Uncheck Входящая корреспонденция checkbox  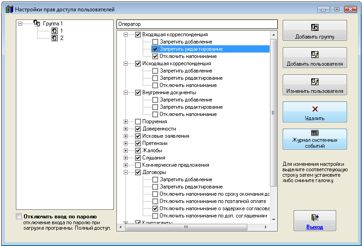tap(138, 34)
